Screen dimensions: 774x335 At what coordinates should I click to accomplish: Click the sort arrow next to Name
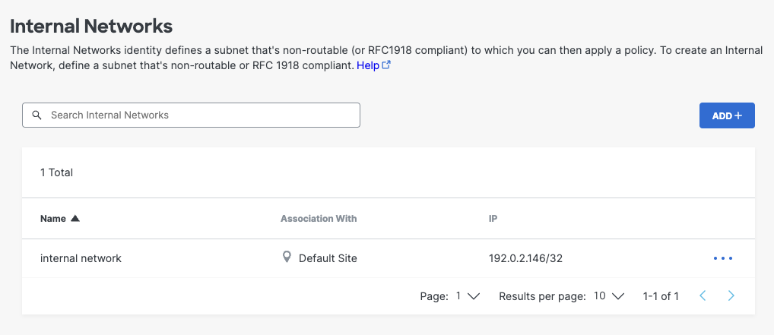click(75, 219)
